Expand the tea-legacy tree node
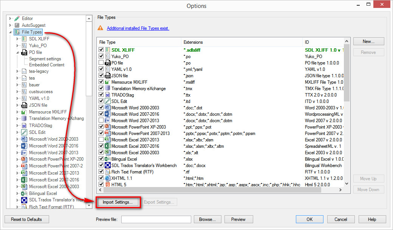 coord(17,71)
